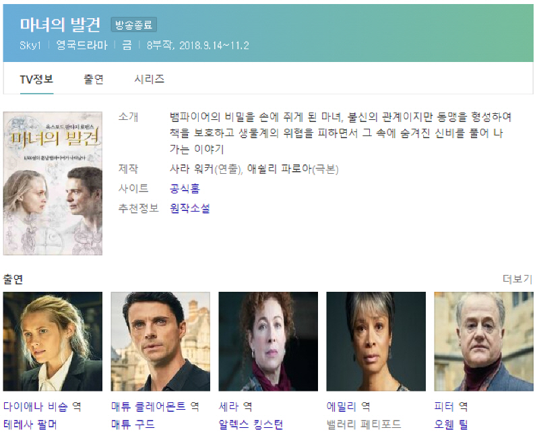Click the 테레사 팔머 actor name
The width and height of the screenshot is (539, 436).
coord(30,425)
